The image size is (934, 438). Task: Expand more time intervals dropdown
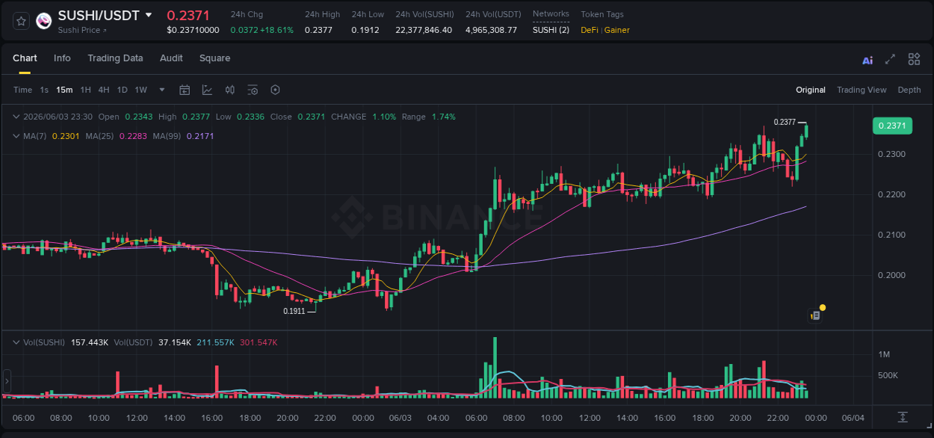tap(162, 90)
